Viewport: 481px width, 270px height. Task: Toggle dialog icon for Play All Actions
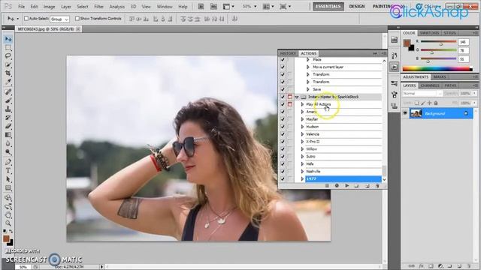click(x=289, y=104)
